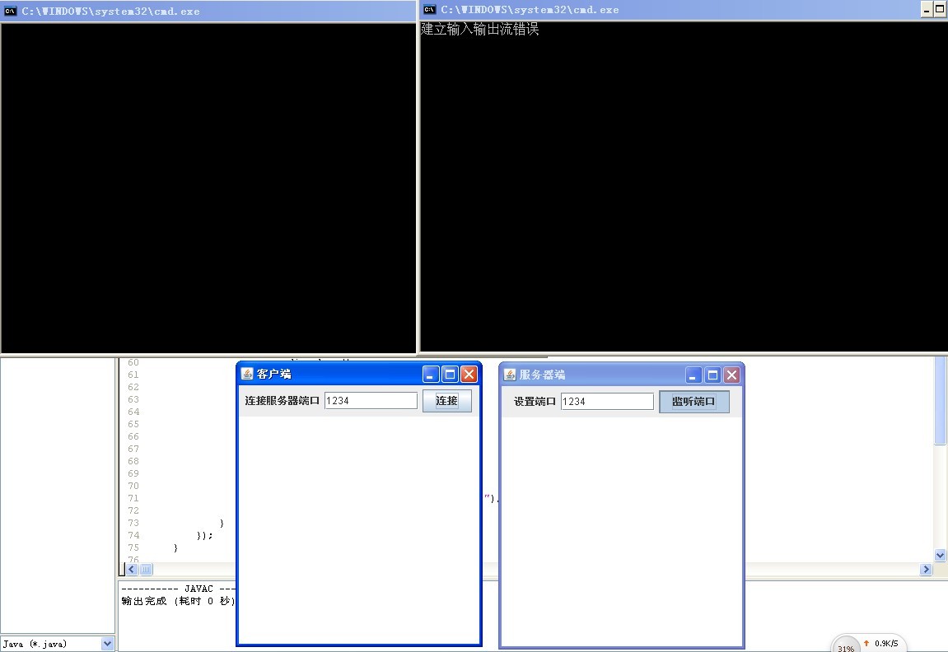Click the left cmd.exe window system icon

click(x=10, y=11)
